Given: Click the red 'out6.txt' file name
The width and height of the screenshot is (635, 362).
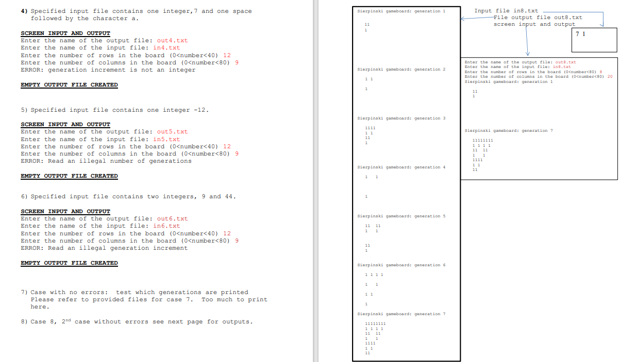Looking at the screenshot, I should pyautogui.click(x=172, y=219).
